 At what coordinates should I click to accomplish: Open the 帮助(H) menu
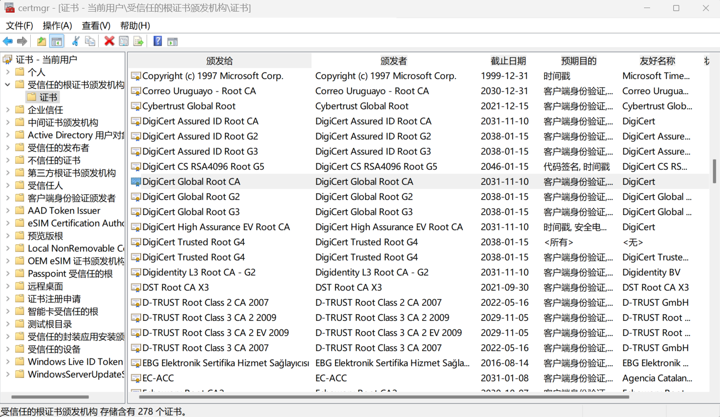click(135, 26)
